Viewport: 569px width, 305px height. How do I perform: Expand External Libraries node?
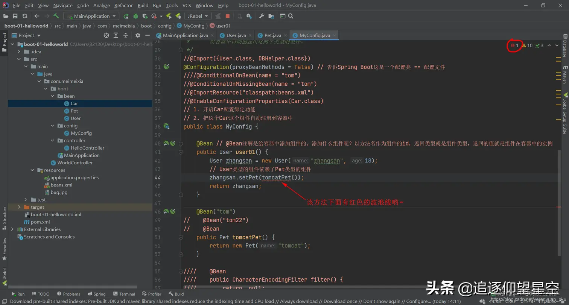click(12, 229)
